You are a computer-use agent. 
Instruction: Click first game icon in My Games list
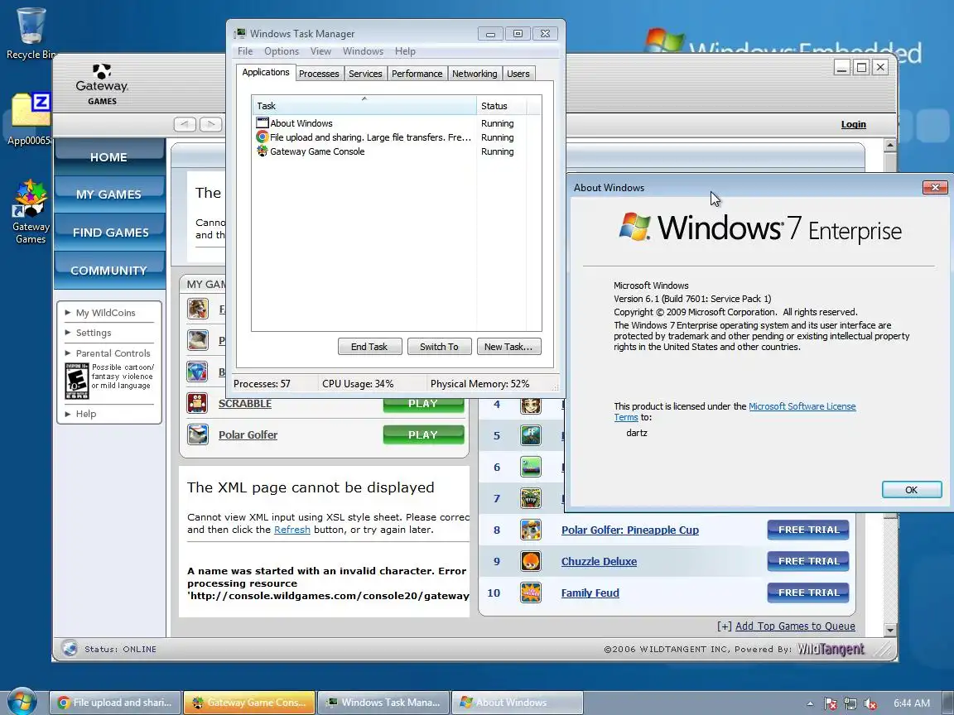(197, 308)
